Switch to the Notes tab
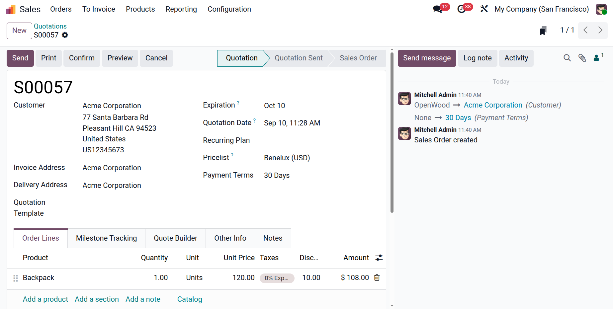 click(x=273, y=238)
